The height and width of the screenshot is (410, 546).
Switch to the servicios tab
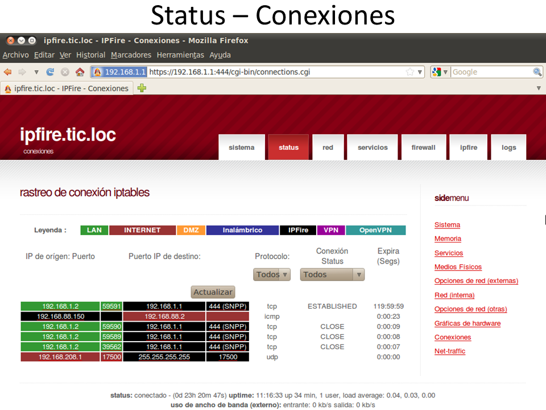coord(373,147)
